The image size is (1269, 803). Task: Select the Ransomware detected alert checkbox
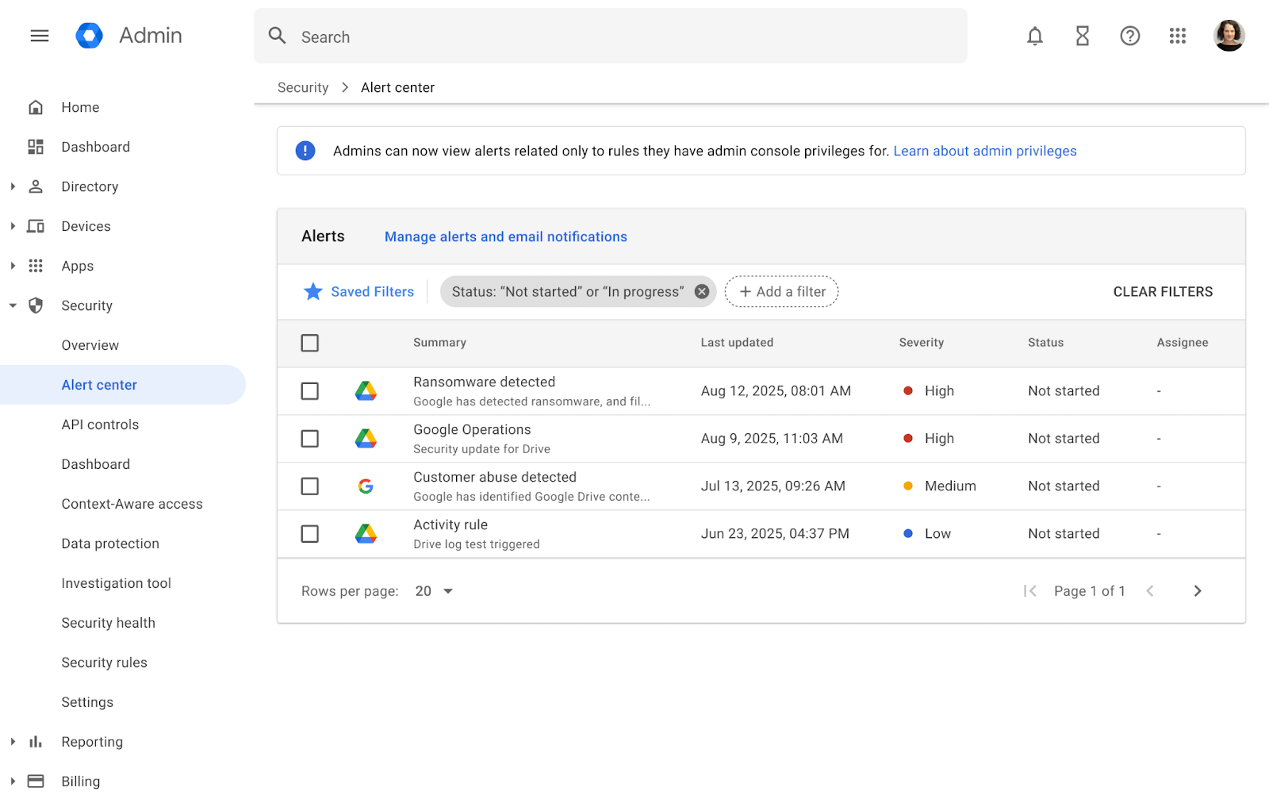click(x=309, y=390)
